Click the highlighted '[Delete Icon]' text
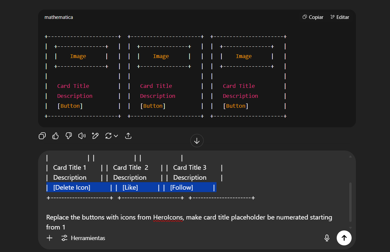Image resolution: width=390 pixels, height=252 pixels. [x=72, y=187]
